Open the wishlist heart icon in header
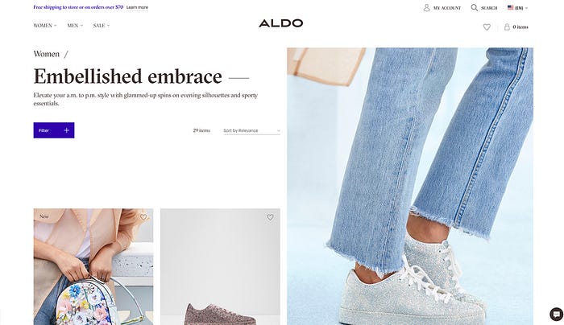564x325 pixels. 487,27
